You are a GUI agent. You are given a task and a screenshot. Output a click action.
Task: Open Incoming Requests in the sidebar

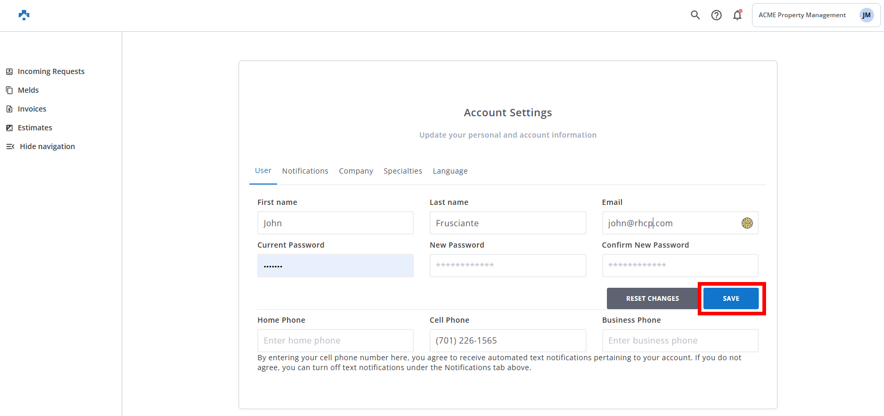(x=51, y=71)
